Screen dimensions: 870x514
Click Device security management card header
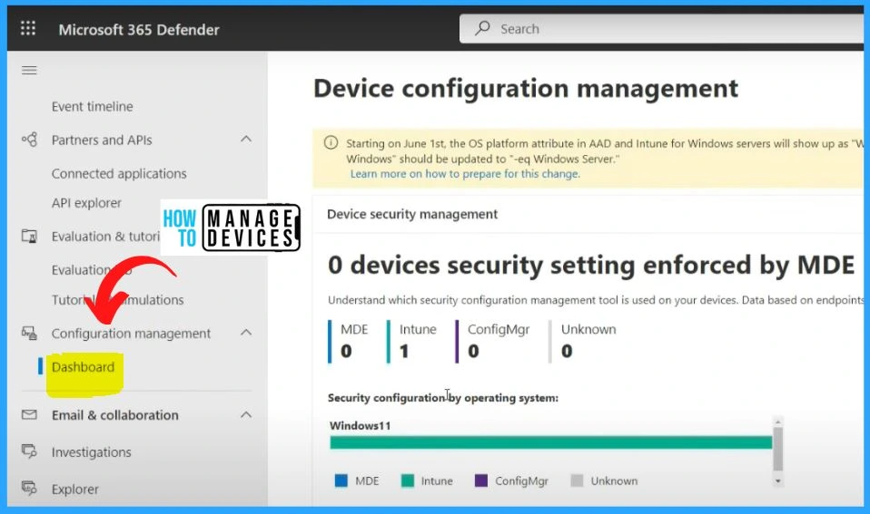click(x=412, y=214)
